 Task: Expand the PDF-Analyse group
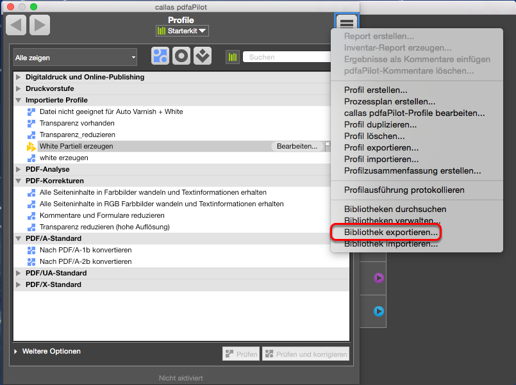(x=19, y=169)
